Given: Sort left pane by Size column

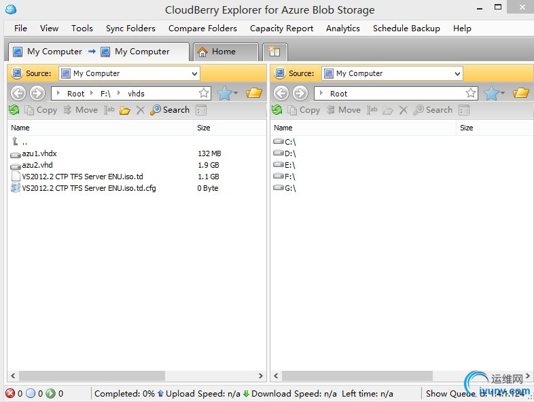Looking at the screenshot, I should tap(230, 128).
